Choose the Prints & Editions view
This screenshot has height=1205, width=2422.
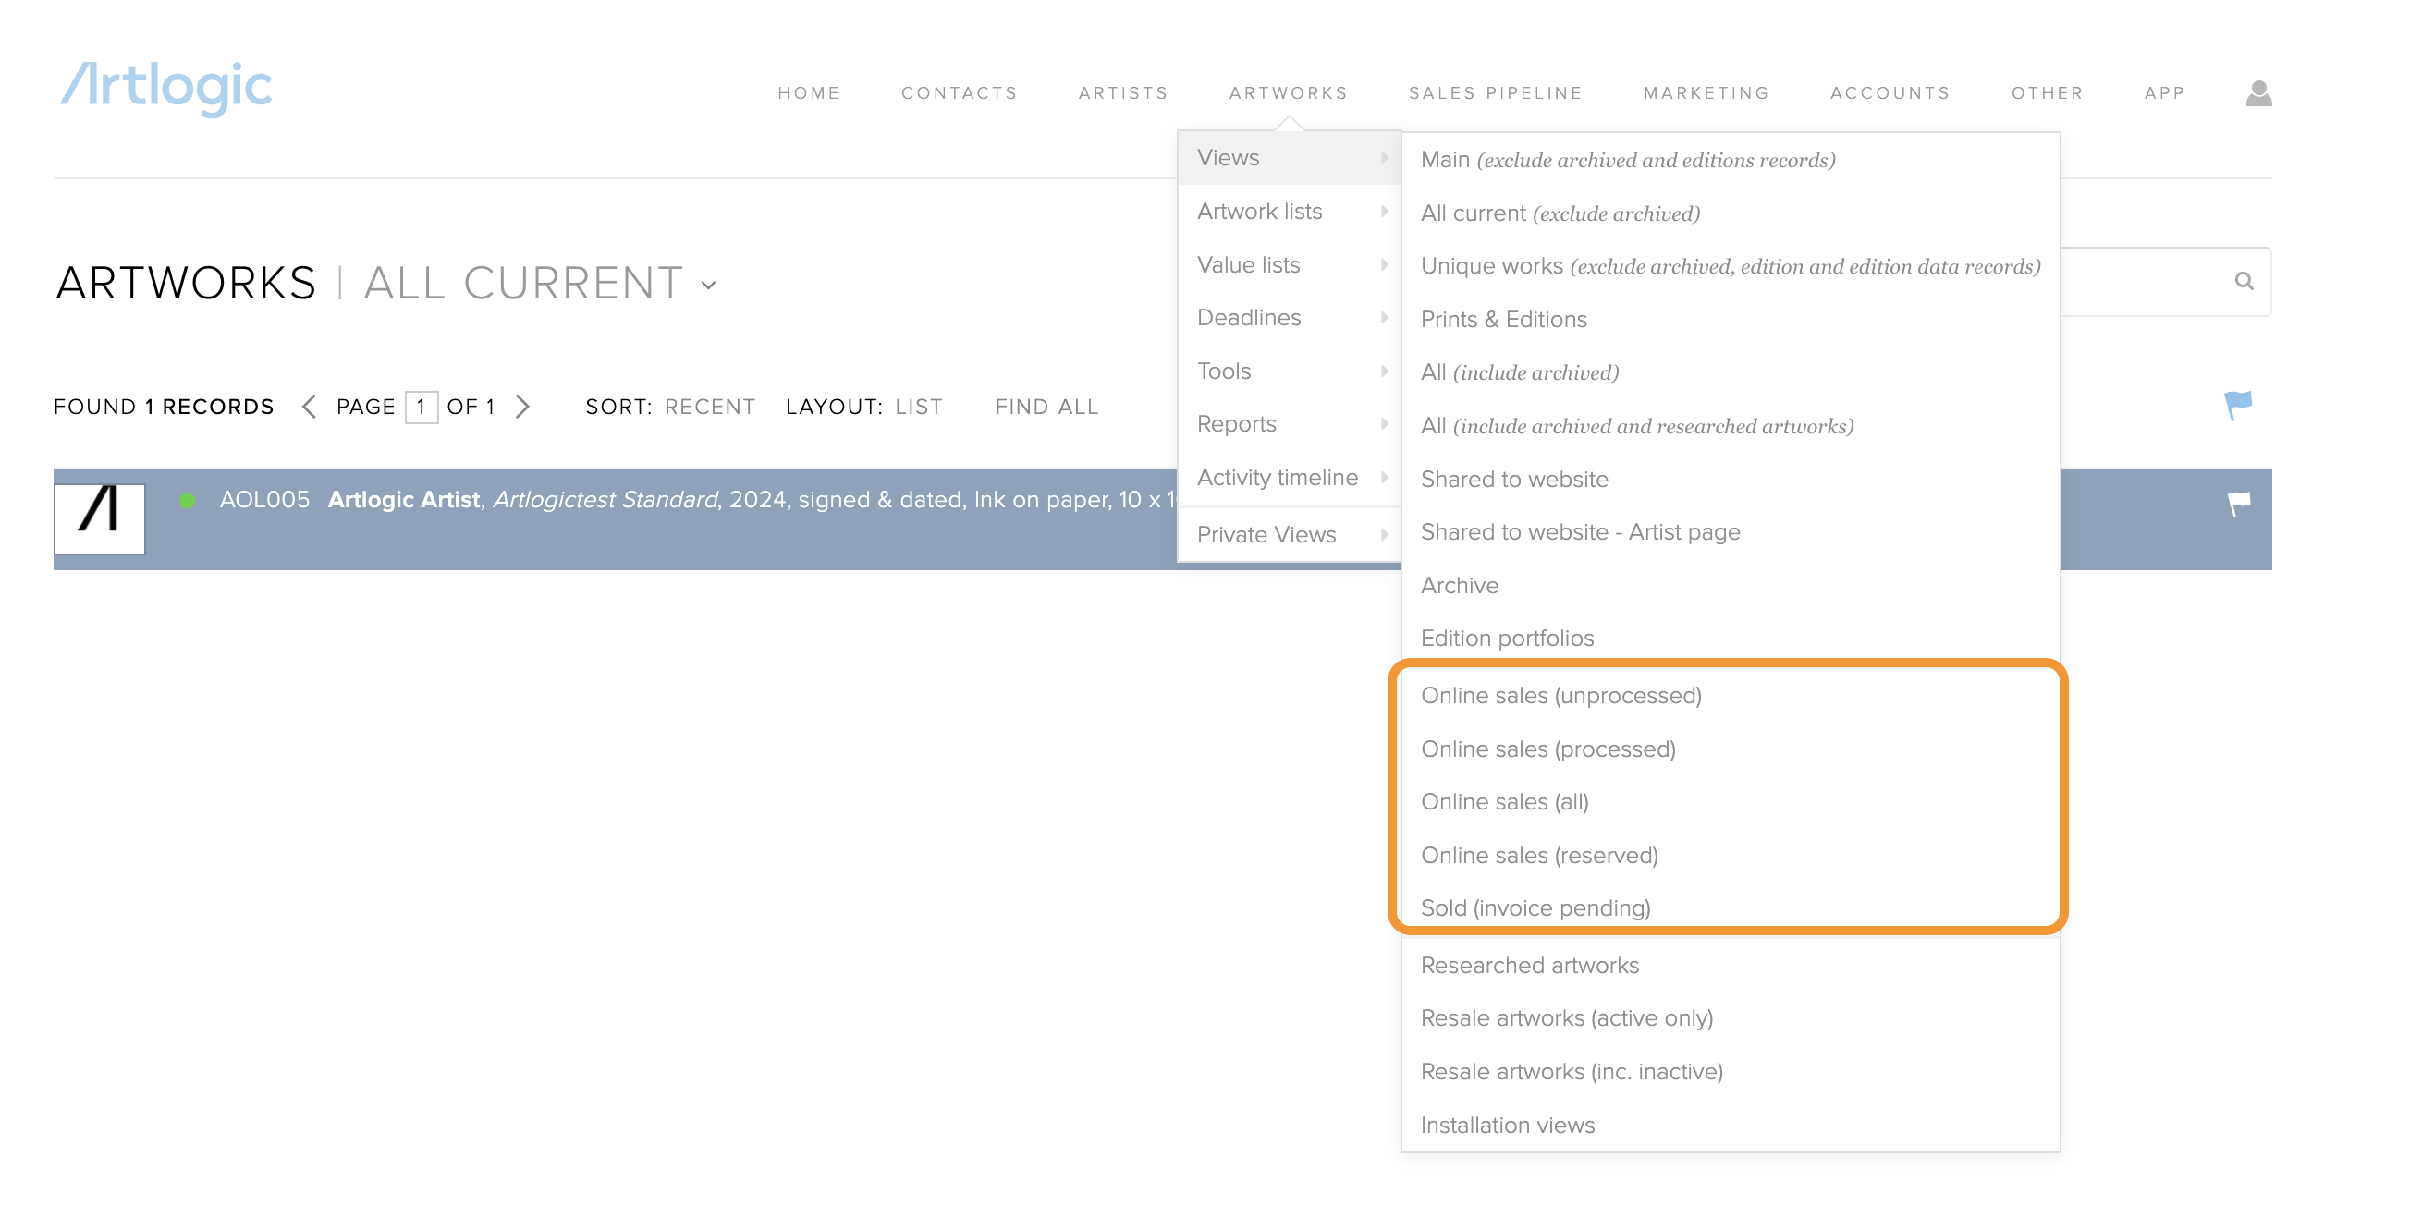click(1503, 320)
